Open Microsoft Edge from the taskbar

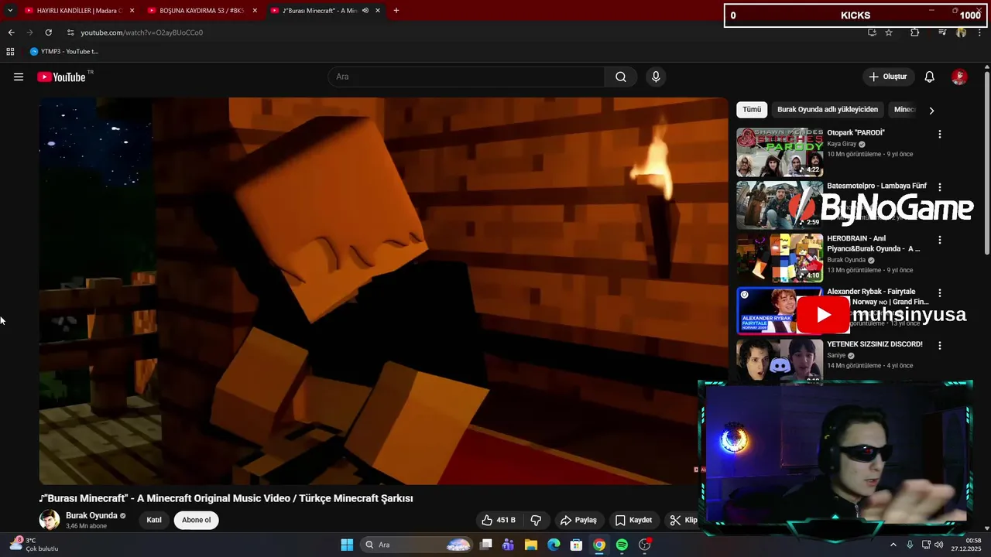coord(554,545)
